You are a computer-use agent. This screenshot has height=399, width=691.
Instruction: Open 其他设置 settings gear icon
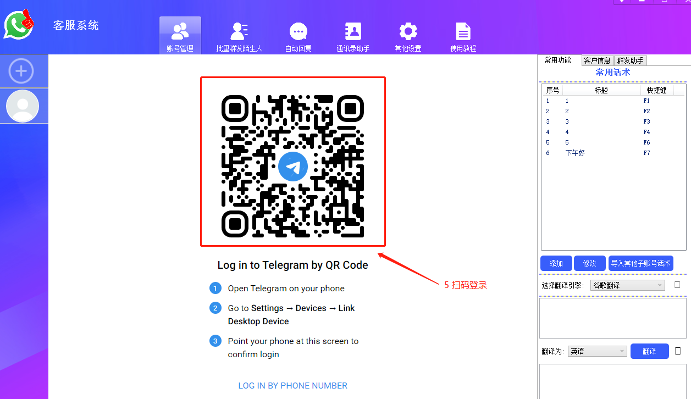[408, 37]
